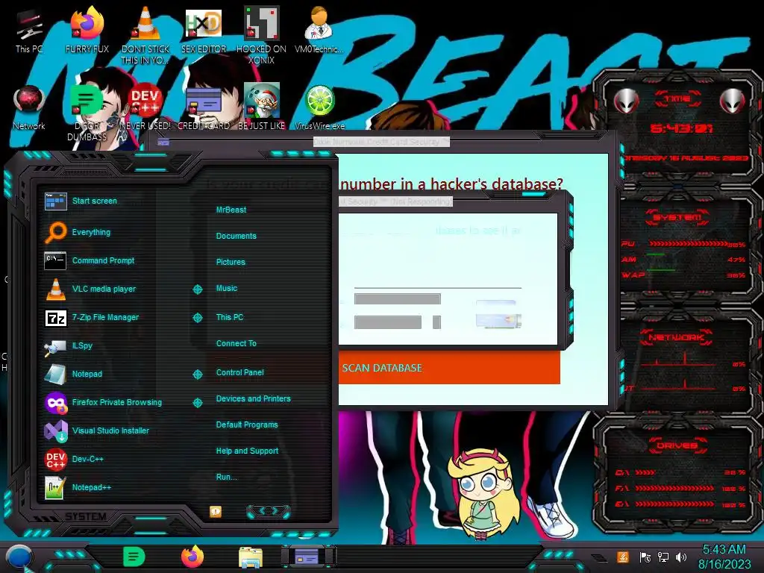Screen dimensions: 764x573
Task: Click the right arrow at Start menu bottom
Action: pos(276,510)
